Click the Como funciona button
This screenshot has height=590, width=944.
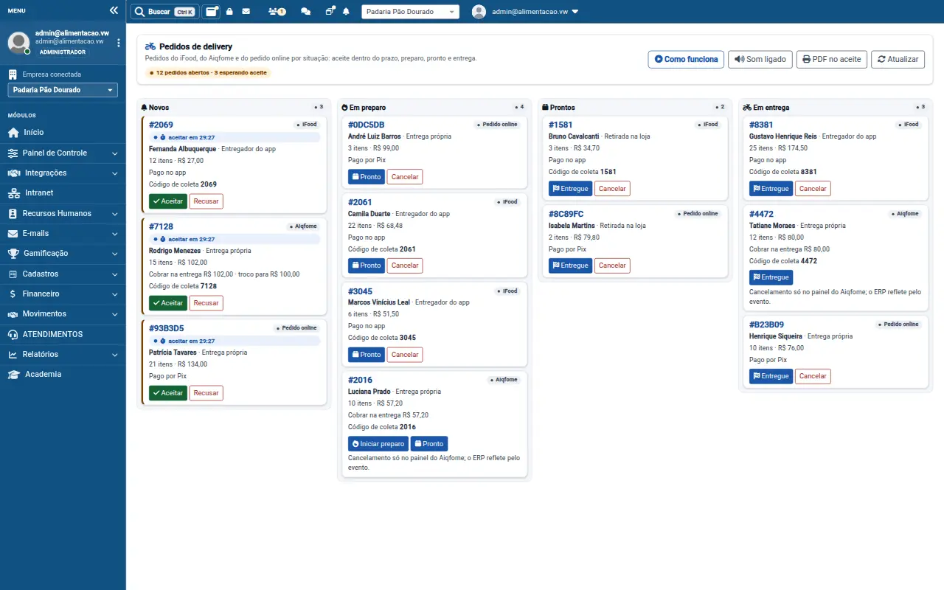(x=686, y=59)
